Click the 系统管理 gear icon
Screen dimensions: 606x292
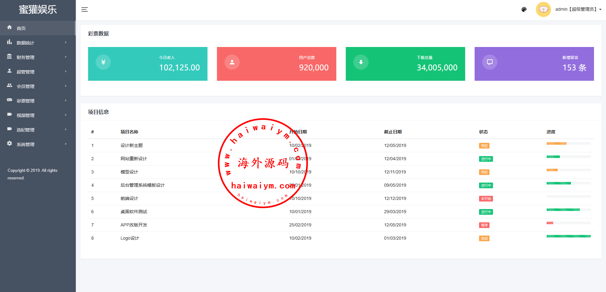coord(9,143)
